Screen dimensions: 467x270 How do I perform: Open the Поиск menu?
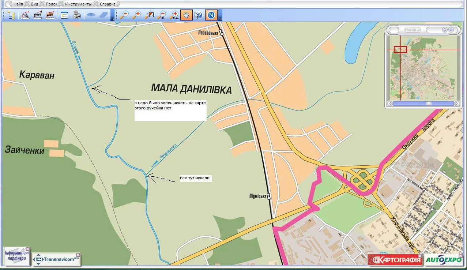[52, 4]
